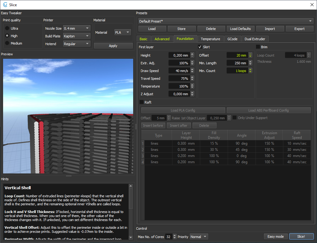The width and height of the screenshot is (317, 243).
Task: Click the Skirt Offset 20 mm field
Action: pos(237,55)
